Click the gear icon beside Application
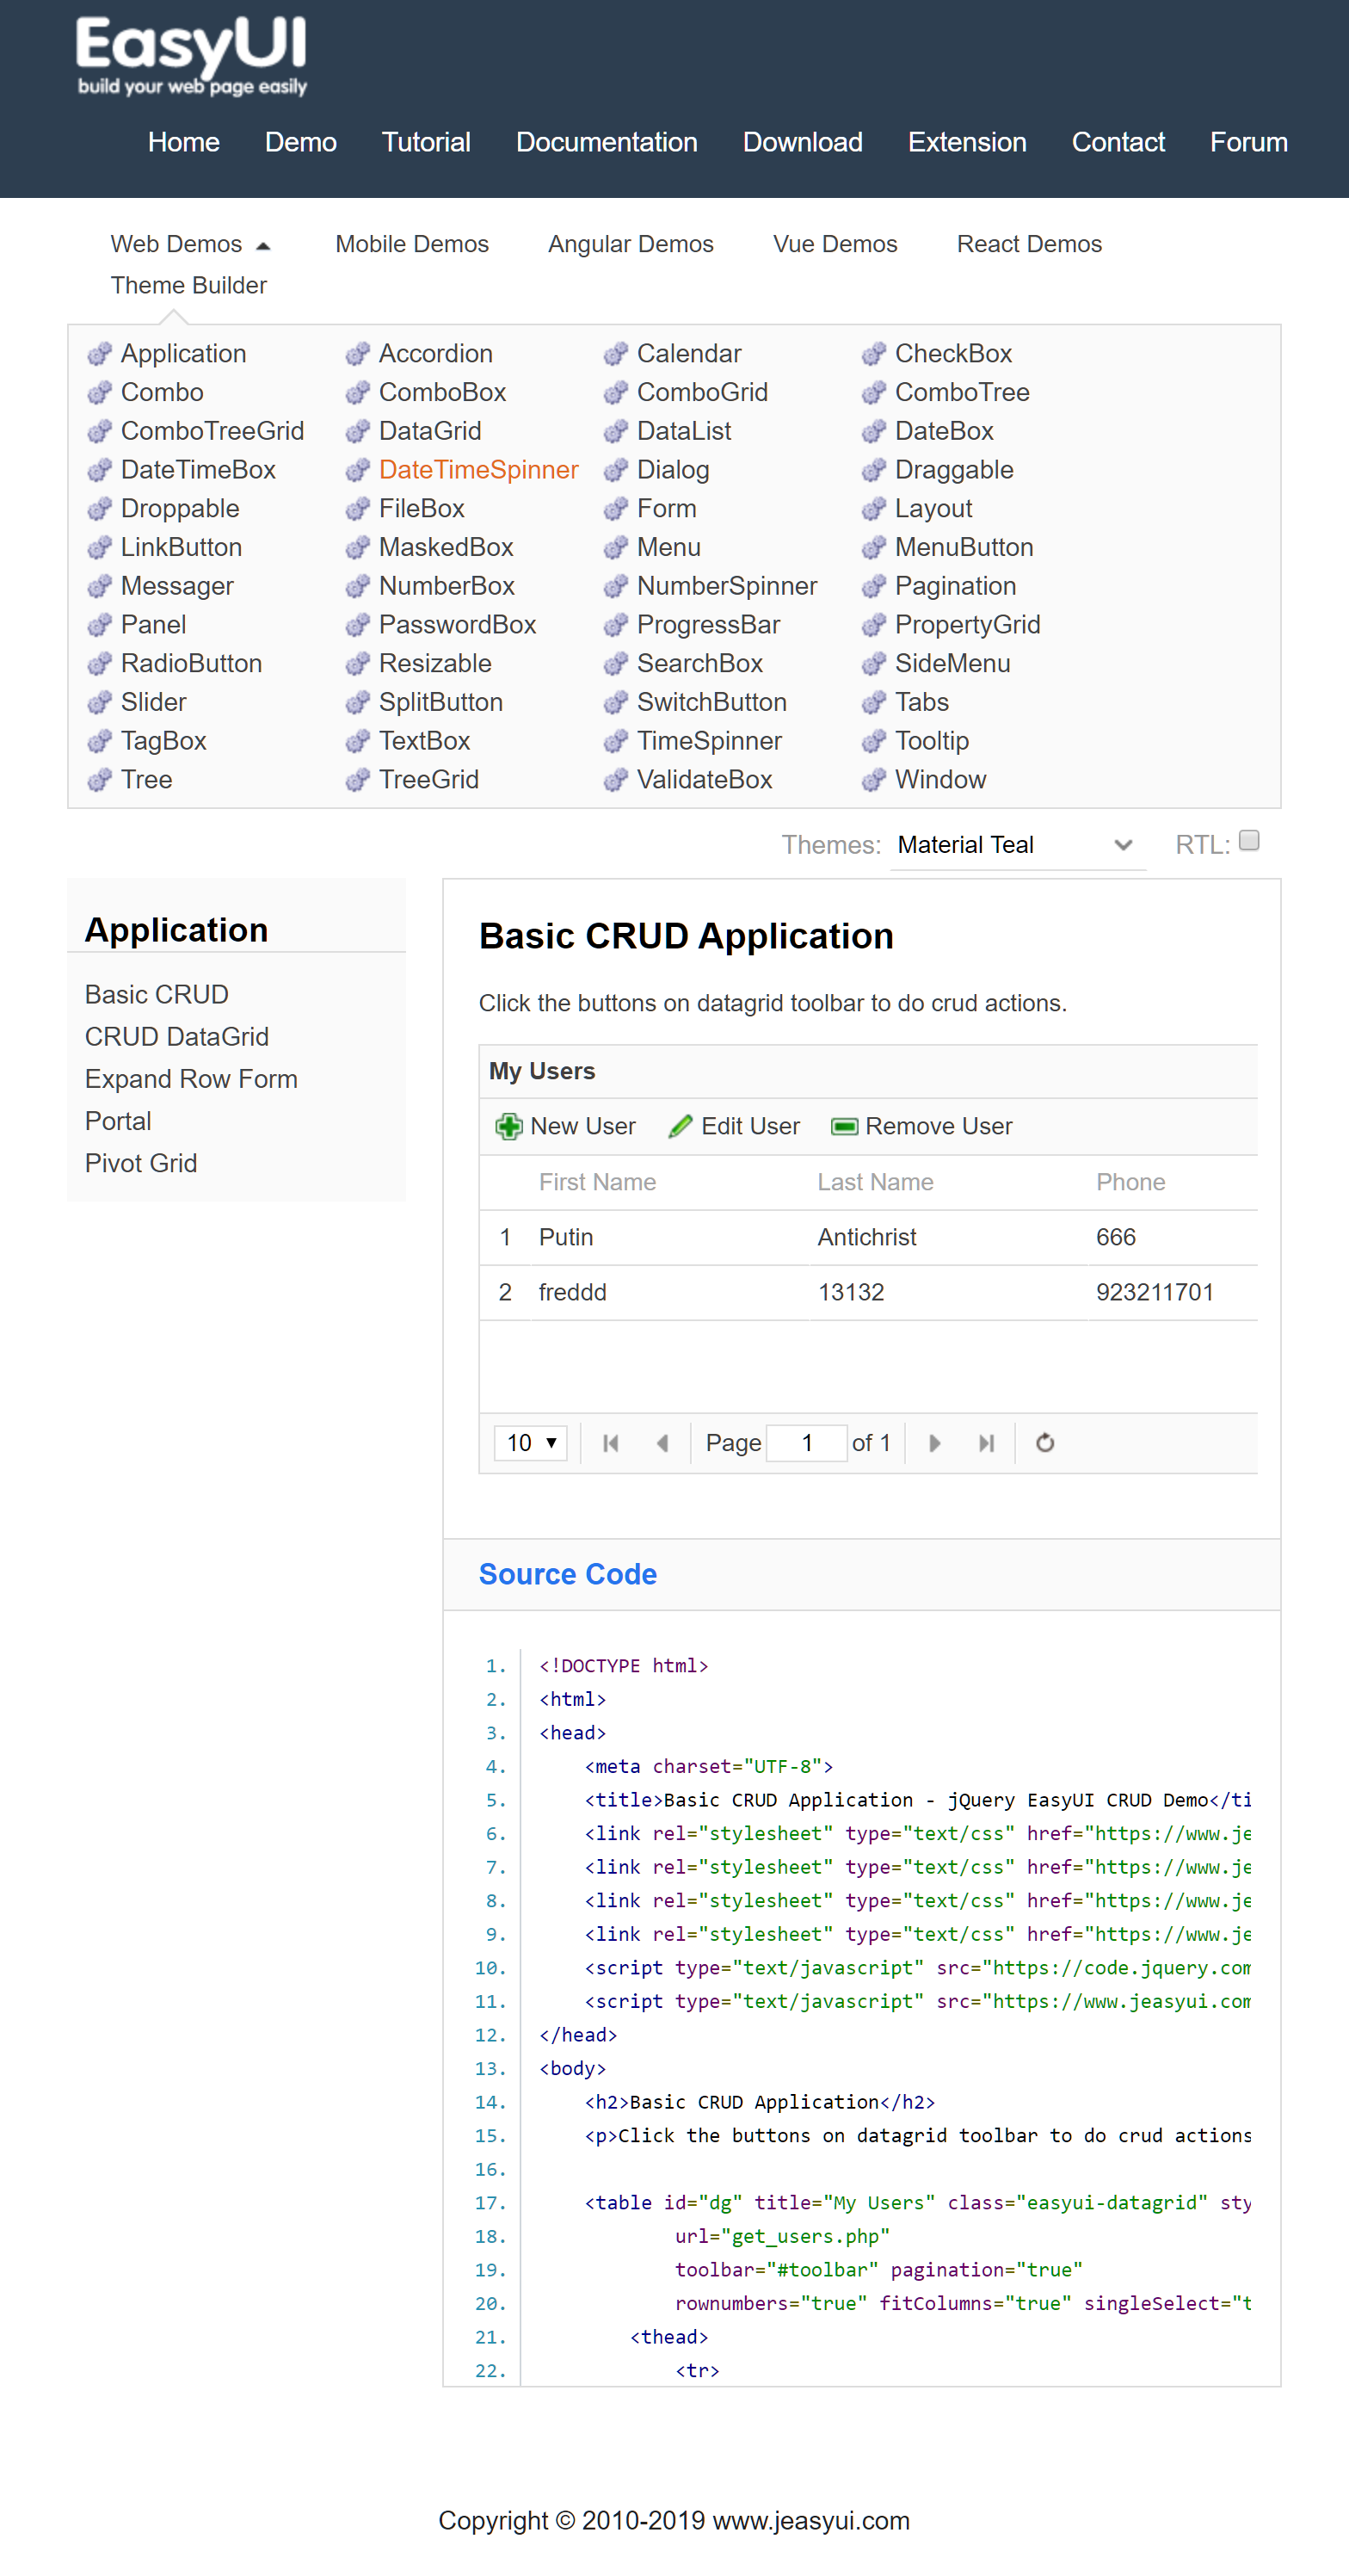 (99, 354)
